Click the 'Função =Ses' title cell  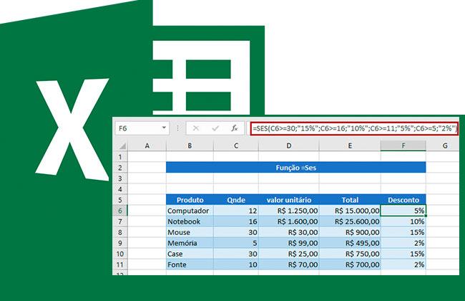[296, 168]
